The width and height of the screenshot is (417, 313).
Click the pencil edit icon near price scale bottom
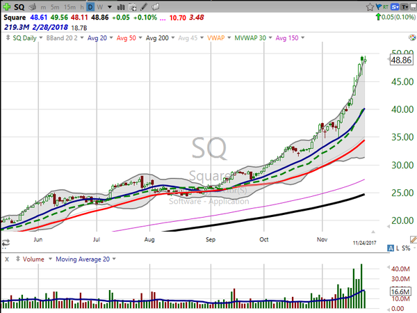(x=414, y=239)
